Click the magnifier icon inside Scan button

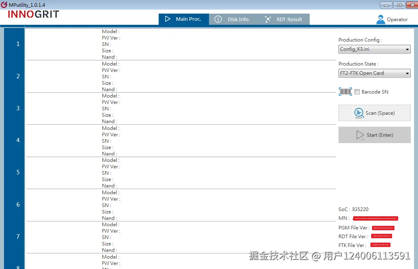point(359,113)
